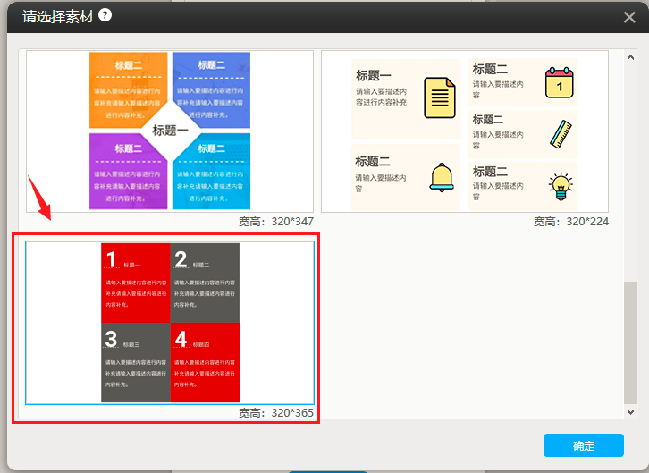Click the calendar icon in icon template
This screenshot has width=649, height=473.
559,82
